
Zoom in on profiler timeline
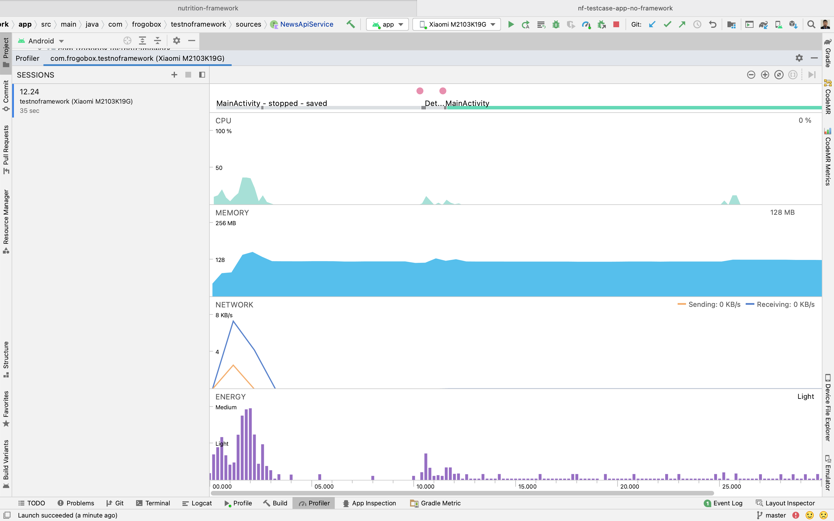tap(765, 75)
